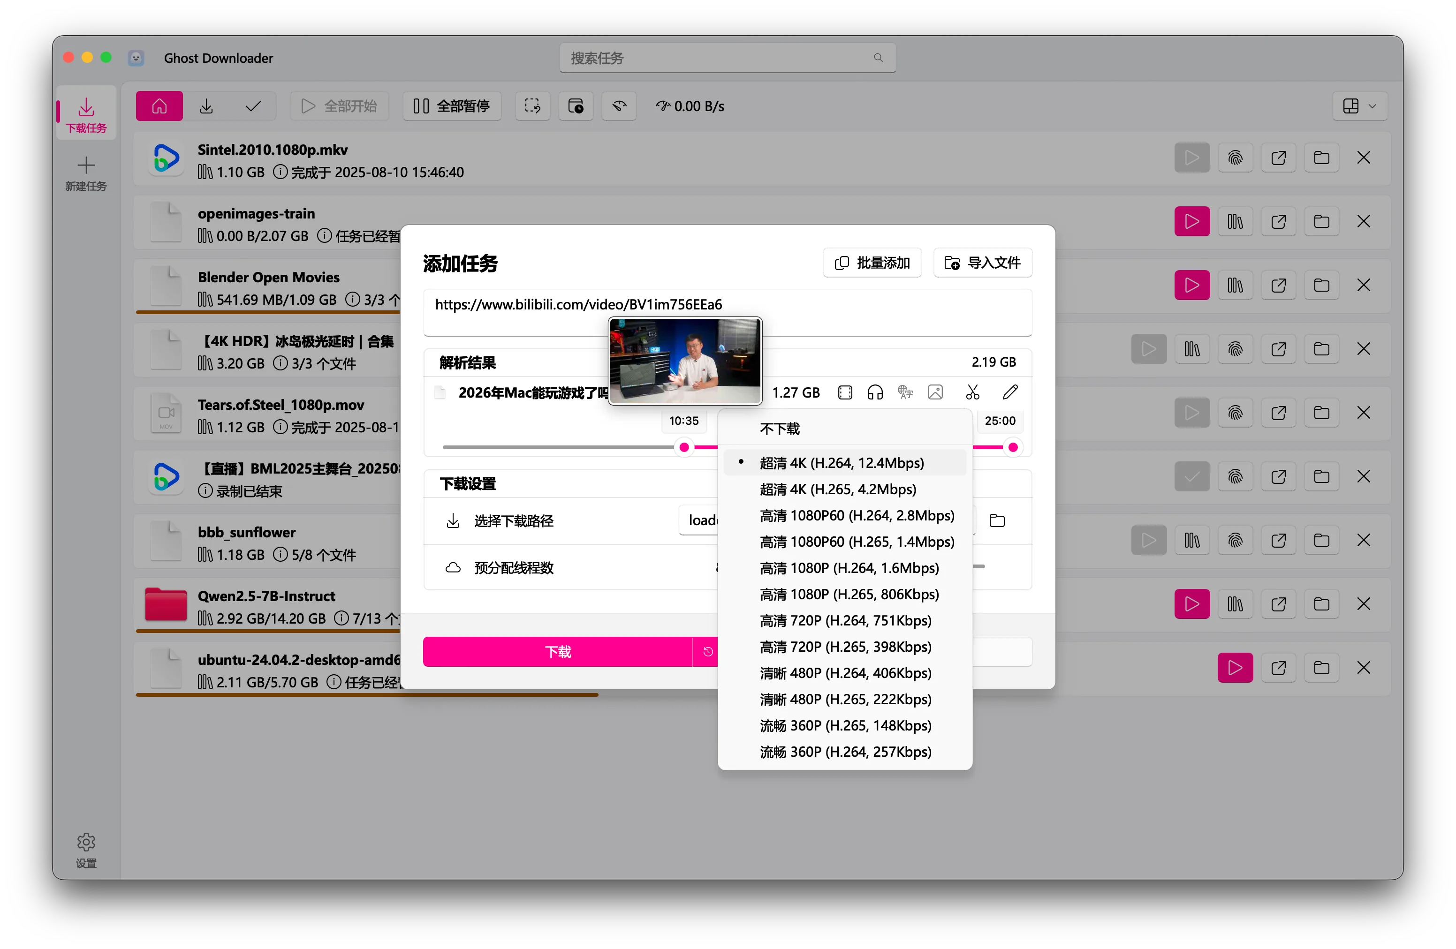Viewport: 1456px width, 949px height.
Task: Select 高清 1080P60 (H.265, 1.4Mbps)
Action: click(x=845, y=542)
